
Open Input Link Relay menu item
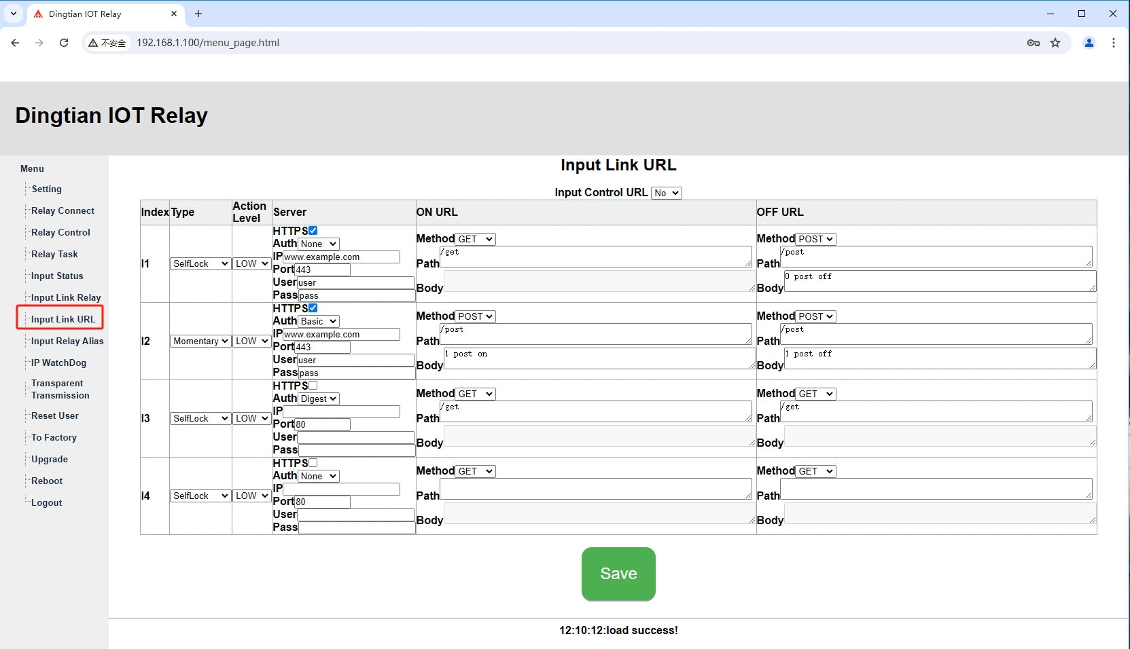(x=66, y=297)
